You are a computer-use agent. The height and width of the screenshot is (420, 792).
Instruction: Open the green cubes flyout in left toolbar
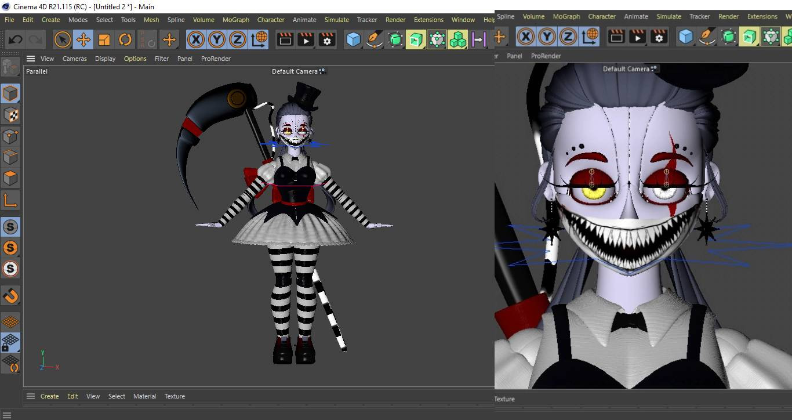click(x=457, y=40)
